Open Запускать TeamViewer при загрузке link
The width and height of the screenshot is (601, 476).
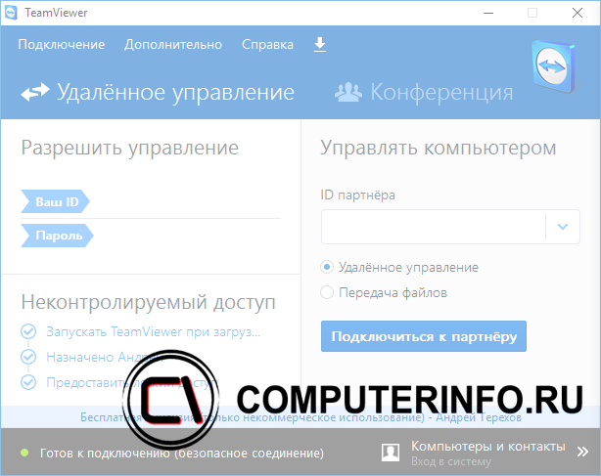point(154,331)
